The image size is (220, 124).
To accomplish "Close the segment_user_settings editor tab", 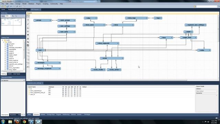I will point(42,83).
